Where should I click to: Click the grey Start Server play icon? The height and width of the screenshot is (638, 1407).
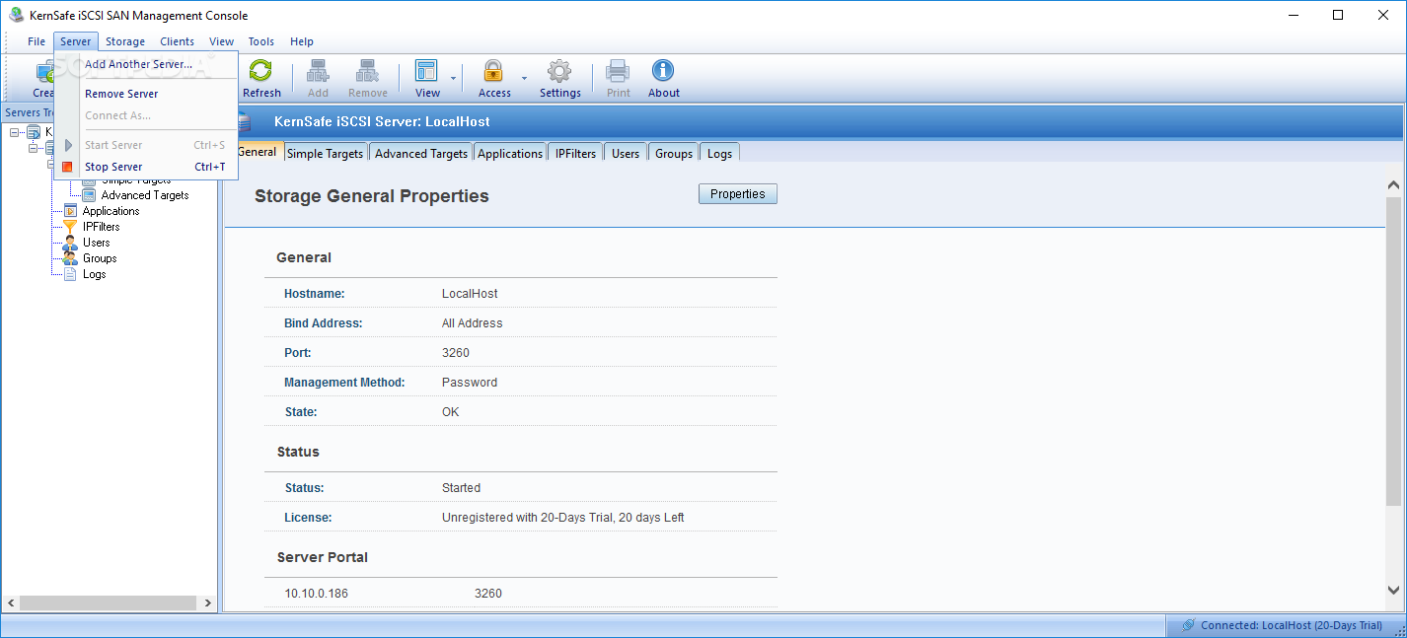point(68,145)
